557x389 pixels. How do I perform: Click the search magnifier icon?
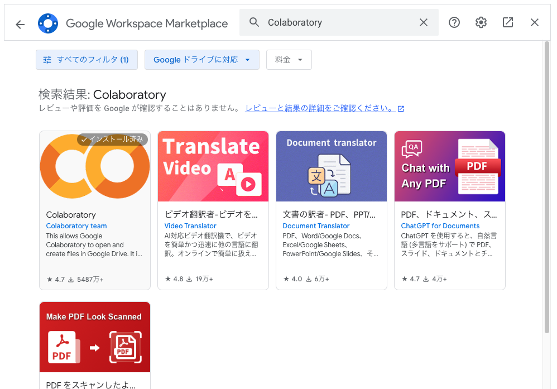tap(254, 22)
